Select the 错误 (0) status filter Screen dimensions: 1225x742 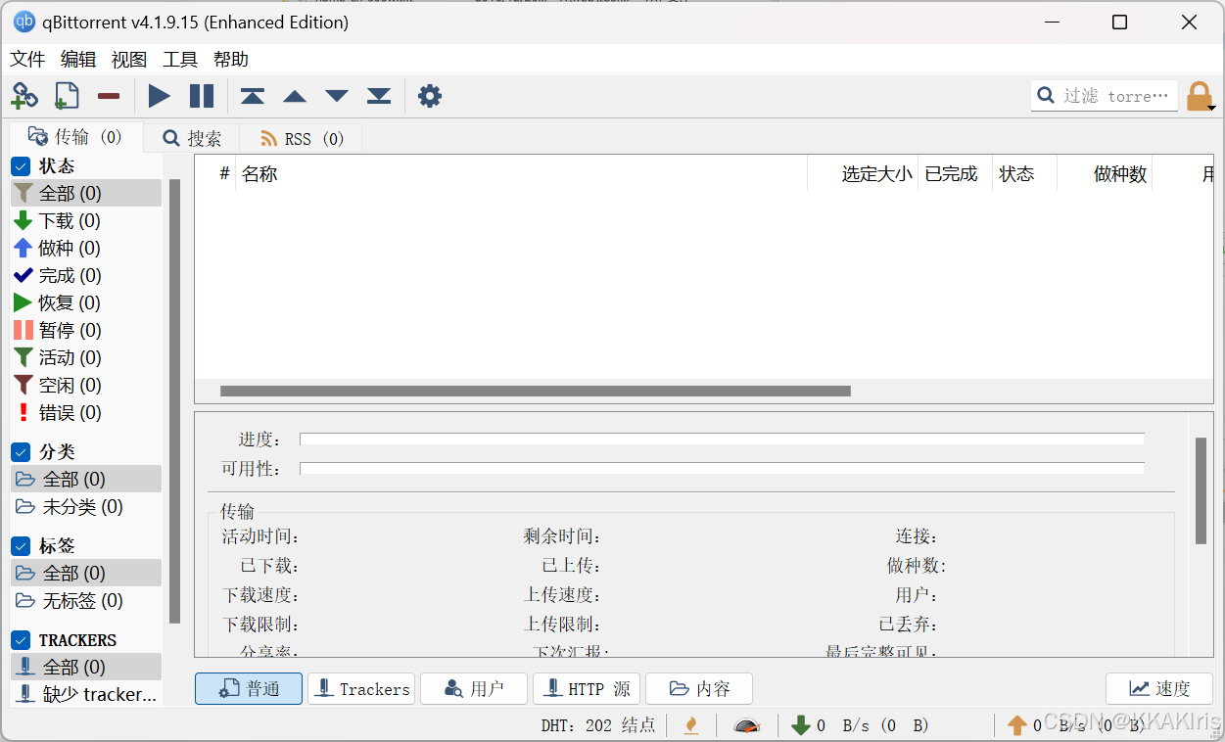(86, 413)
